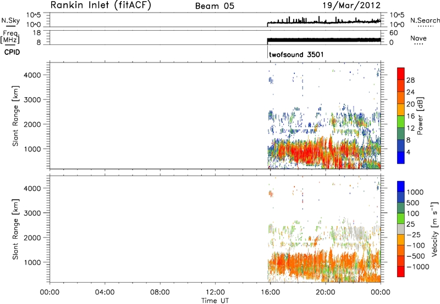Click the dotted legend line under N.Search
This screenshot has height=304, width=440.
pos(425,26)
